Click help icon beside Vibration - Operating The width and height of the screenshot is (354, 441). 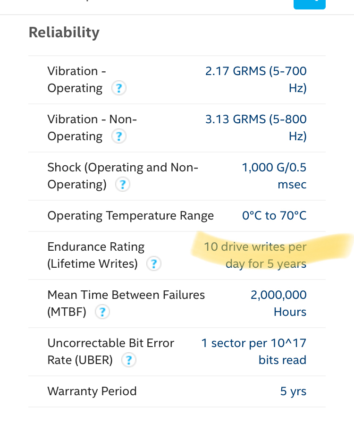(118, 88)
